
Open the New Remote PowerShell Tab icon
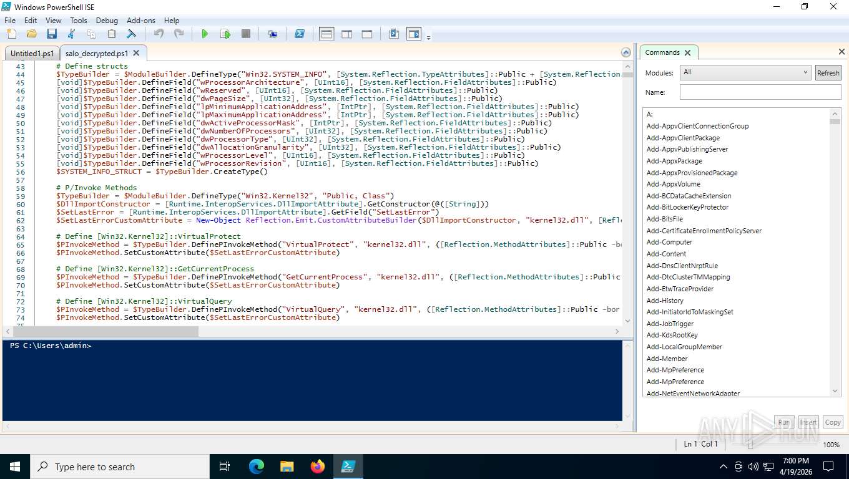[272, 34]
